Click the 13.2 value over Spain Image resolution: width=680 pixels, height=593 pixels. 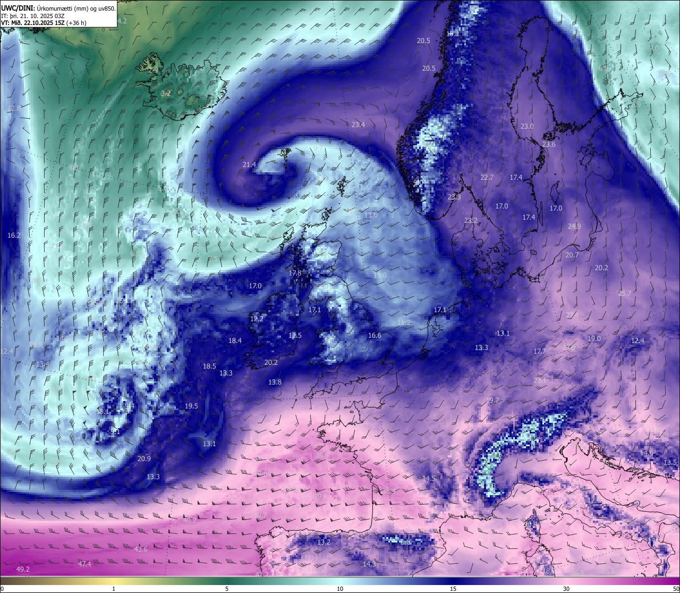[324, 542]
